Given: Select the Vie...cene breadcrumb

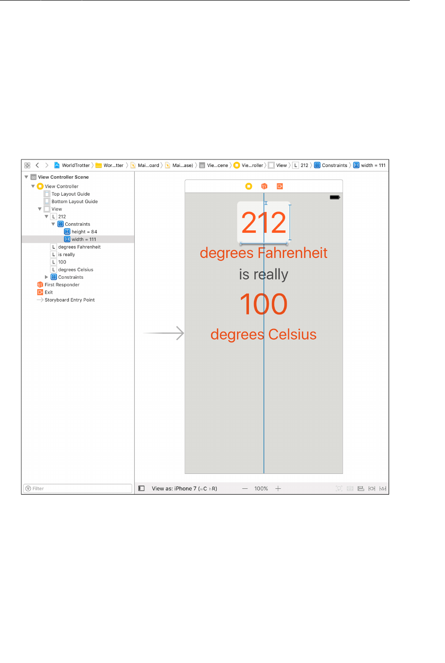Looking at the screenshot, I should (x=214, y=165).
